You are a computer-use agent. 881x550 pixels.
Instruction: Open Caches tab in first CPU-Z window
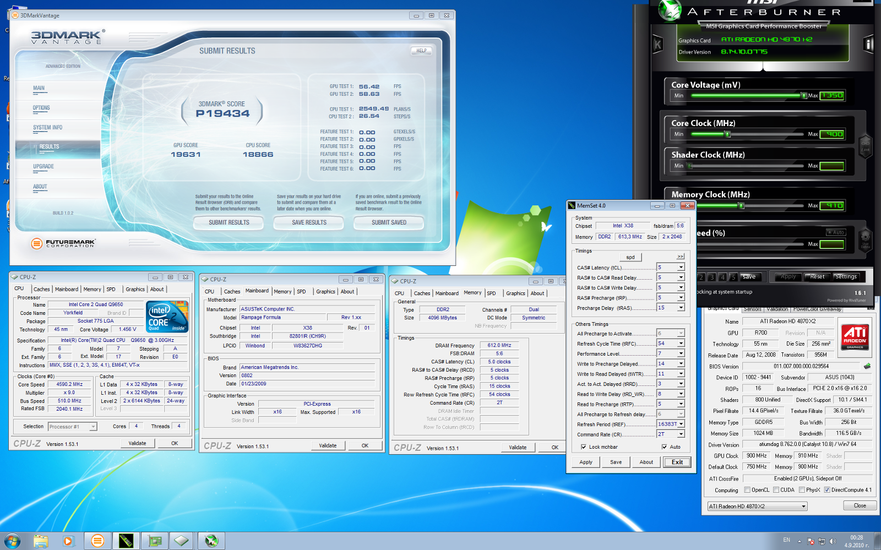tap(42, 289)
